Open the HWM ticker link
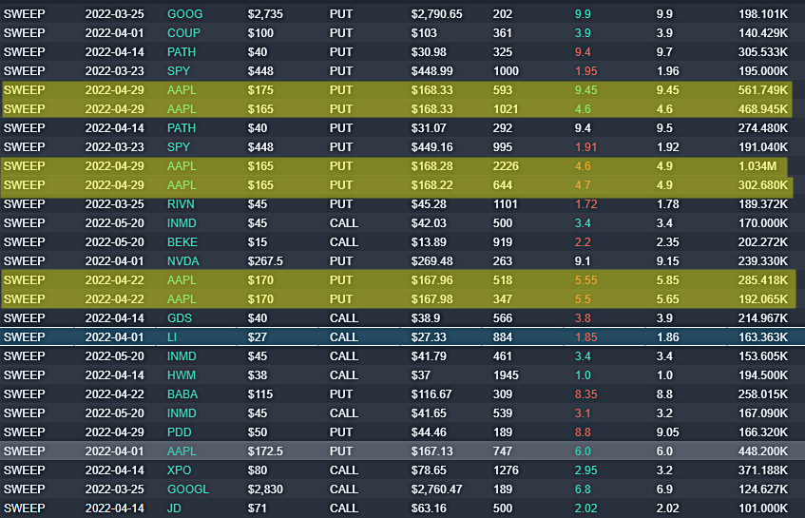Screen dimensions: 805x518 point(182,374)
